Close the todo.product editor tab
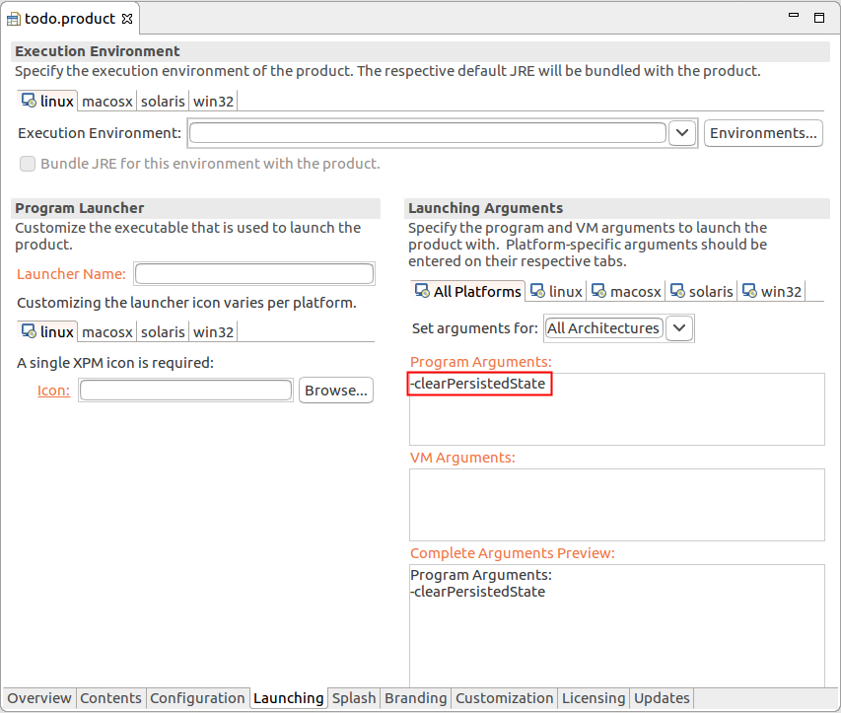This screenshot has height=713, width=841. click(127, 19)
